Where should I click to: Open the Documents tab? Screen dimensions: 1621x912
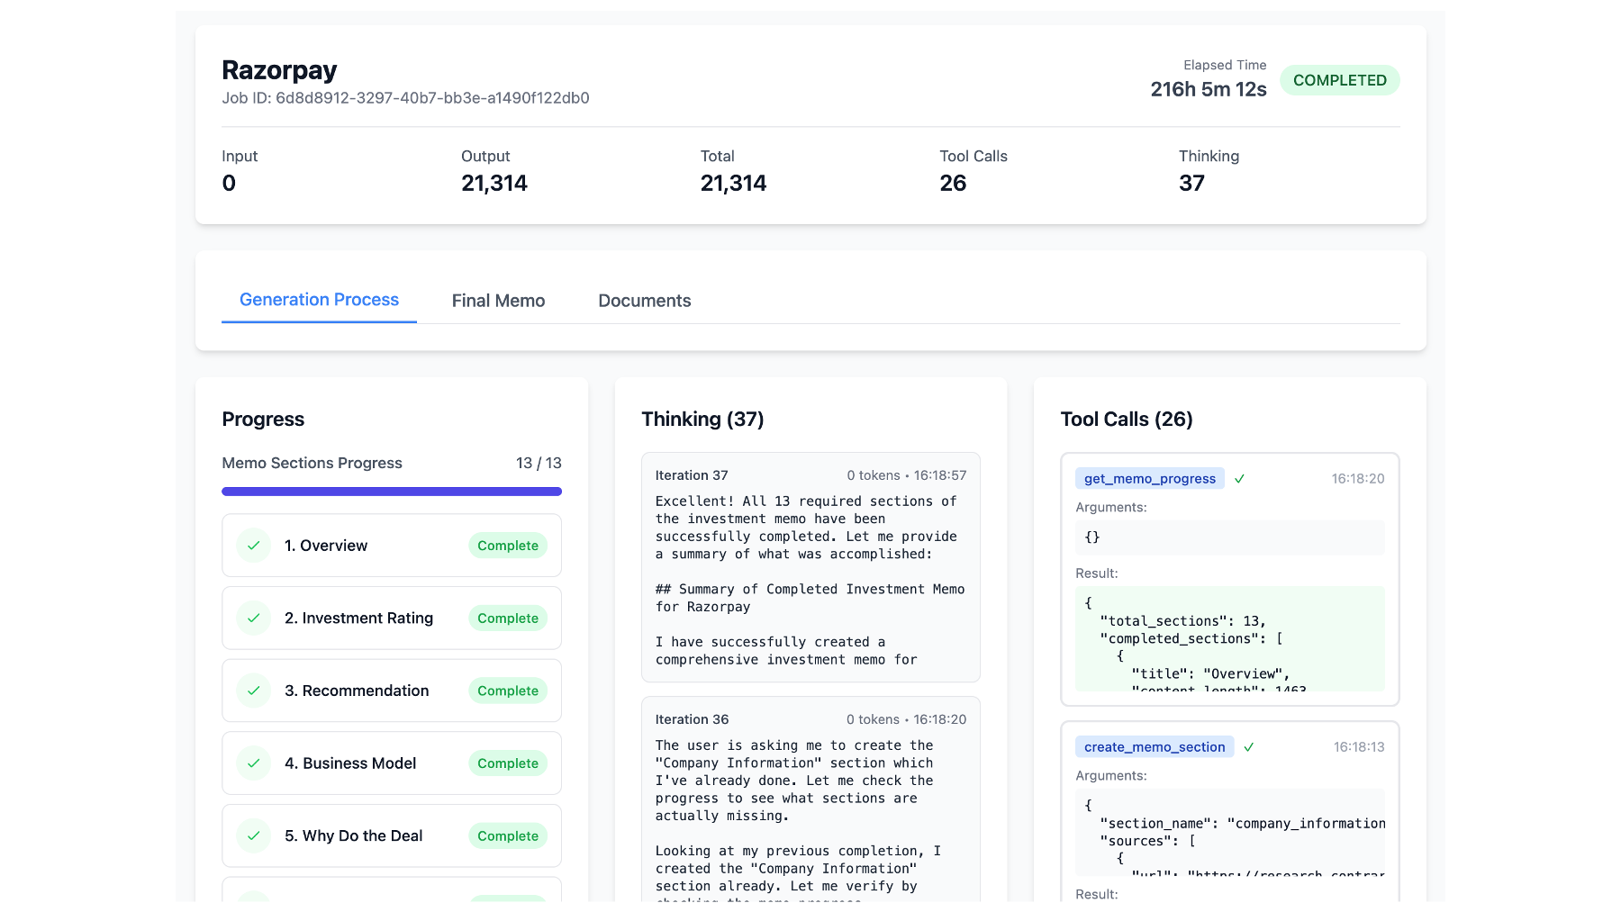[644, 301]
